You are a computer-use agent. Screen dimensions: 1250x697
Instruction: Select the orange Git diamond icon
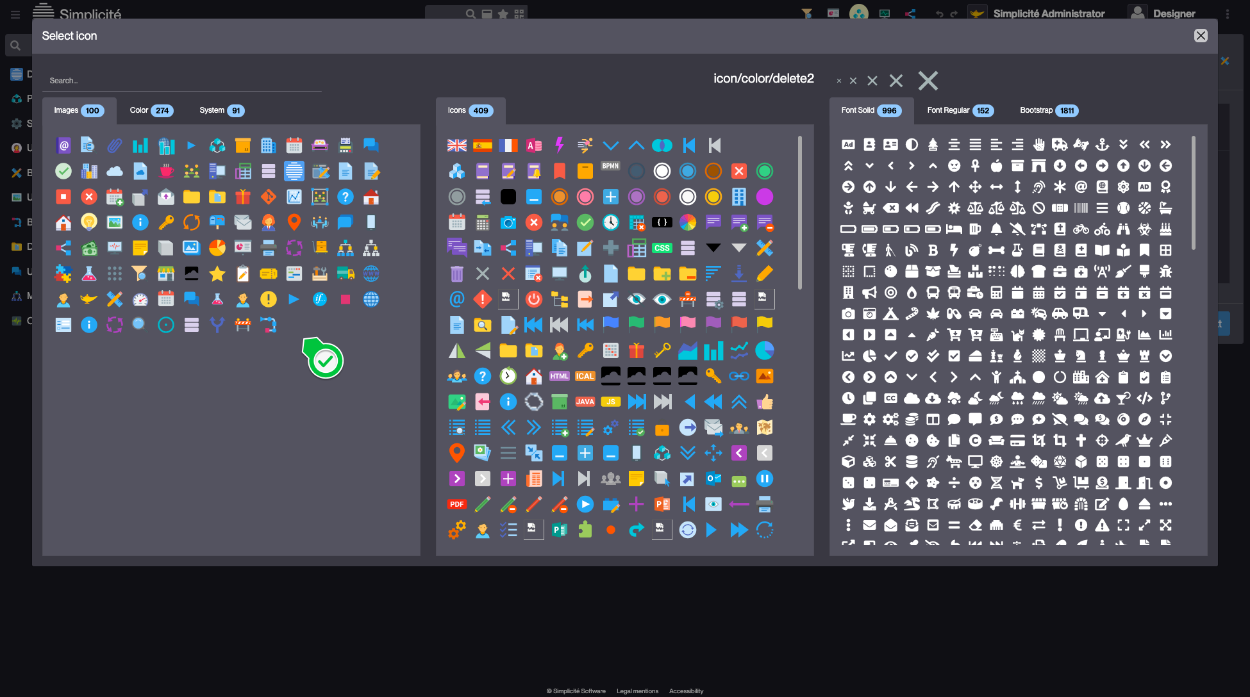[269, 197]
